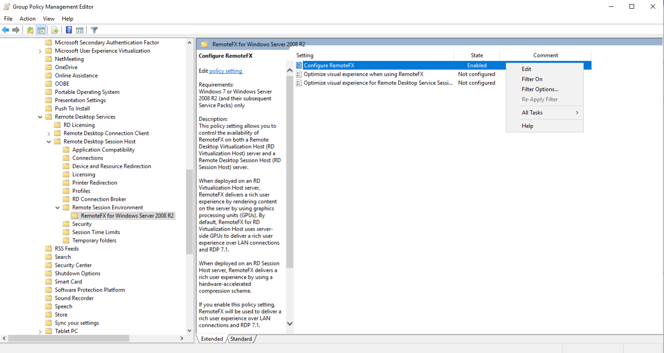Click the Forward navigation arrow

tap(16, 30)
